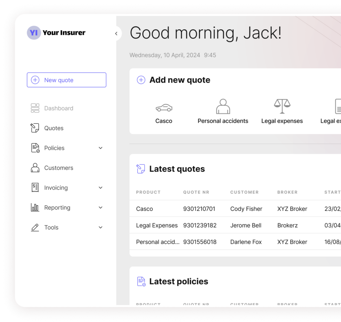This screenshot has width=341, height=322.
Task: Click the YI logo avatar
Action: [x=34, y=33]
